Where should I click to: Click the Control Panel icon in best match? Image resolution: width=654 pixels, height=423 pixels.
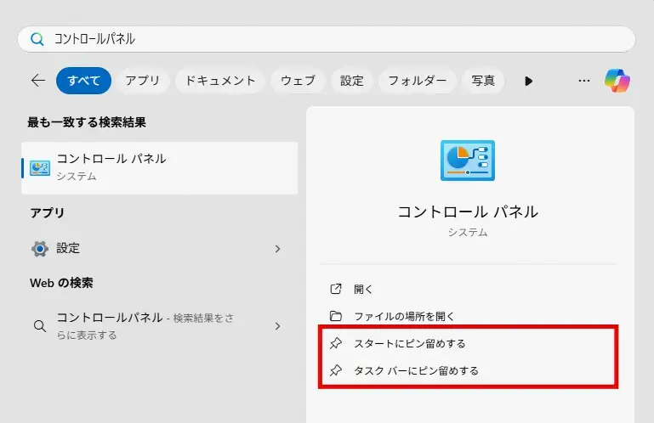(x=40, y=168)
